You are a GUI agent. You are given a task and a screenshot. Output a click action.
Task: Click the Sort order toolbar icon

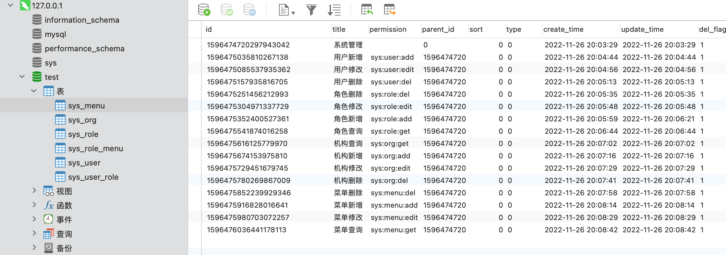[x=334, y=10]
